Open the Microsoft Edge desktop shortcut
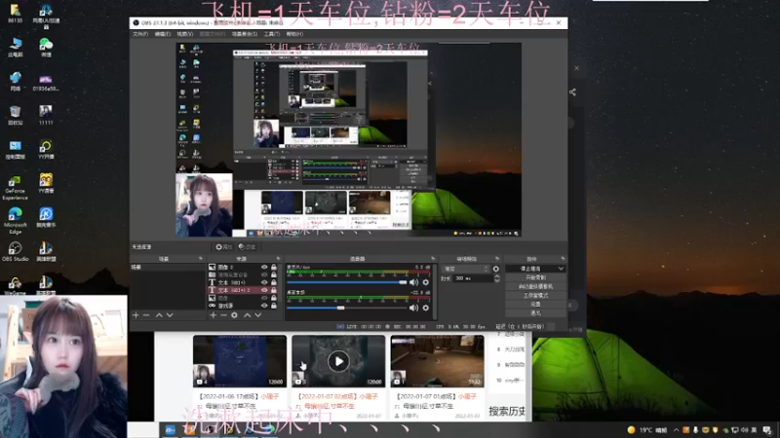The width and height of the screenshot is (780, 438). click(15, 221)
